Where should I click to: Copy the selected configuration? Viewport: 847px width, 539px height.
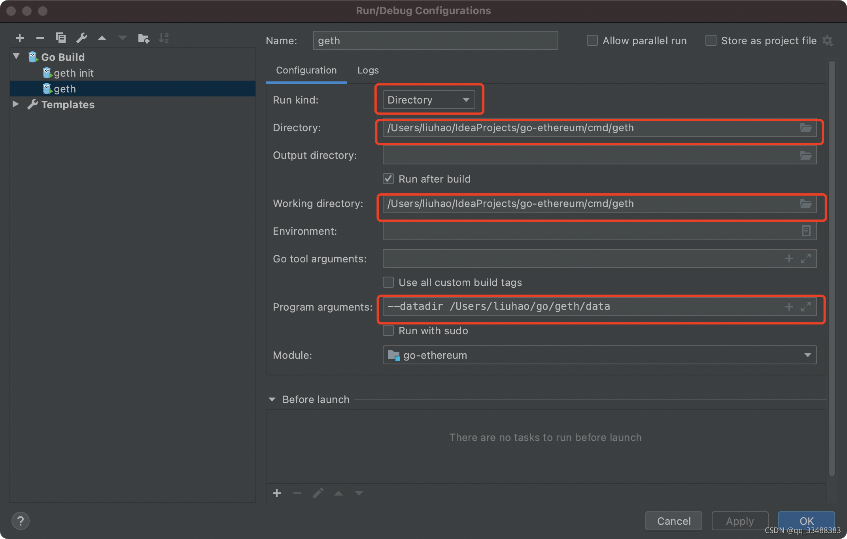click(x=61, y=38)
